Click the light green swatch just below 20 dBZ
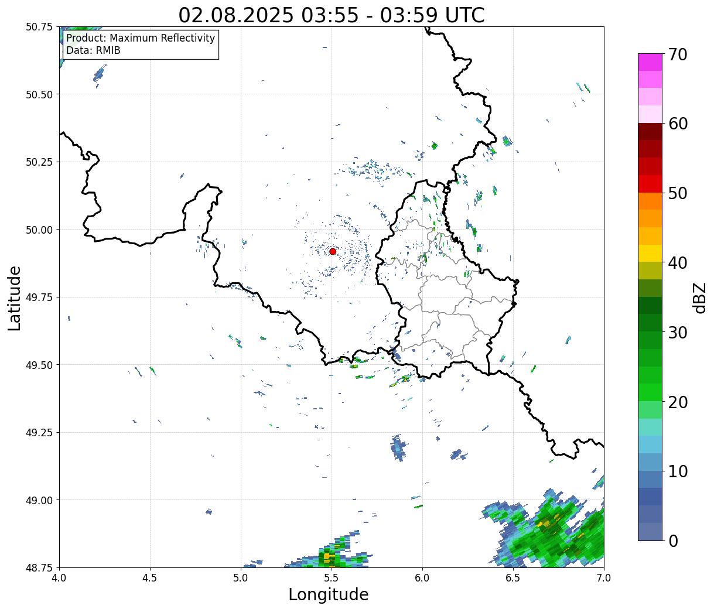The width and height of the screenshot is (714, 609). tap(650, 410)
